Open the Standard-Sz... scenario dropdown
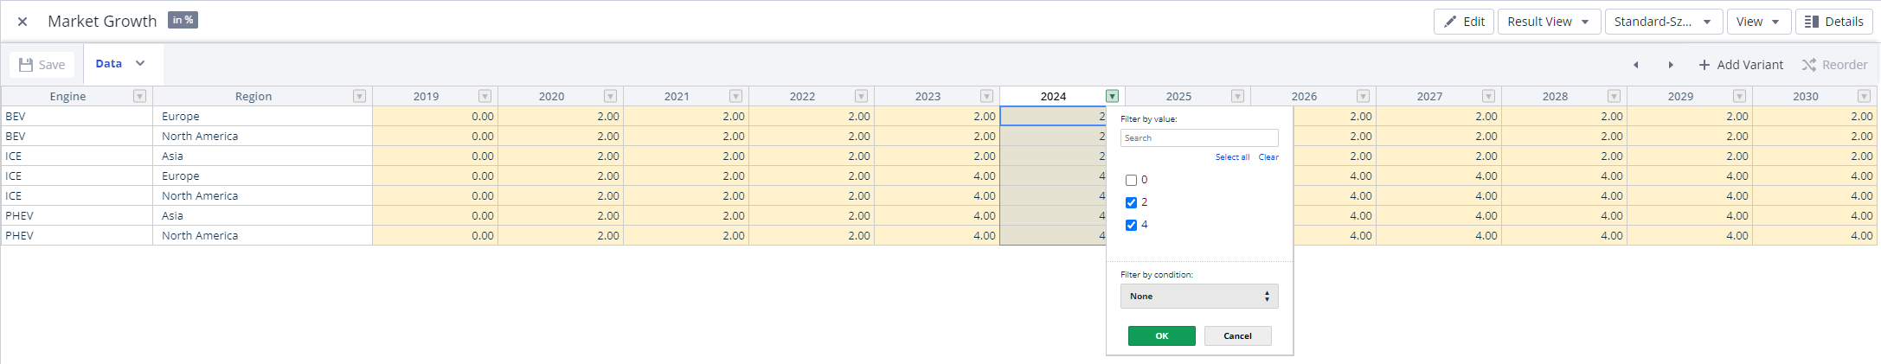1881x364 pixels. pyautogui.click(x=1662, y=22)
